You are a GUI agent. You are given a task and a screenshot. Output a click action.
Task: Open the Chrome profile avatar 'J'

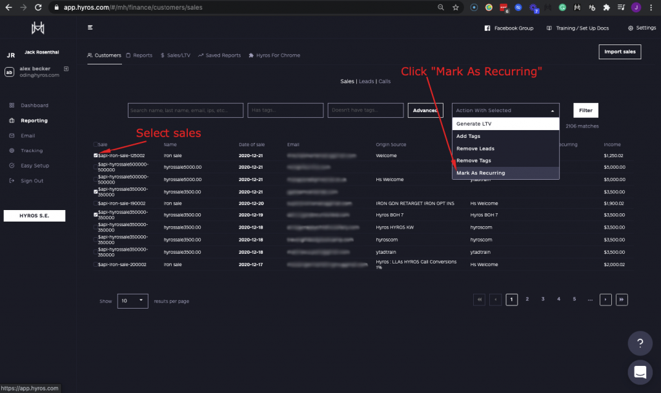[x=636, y=7]
